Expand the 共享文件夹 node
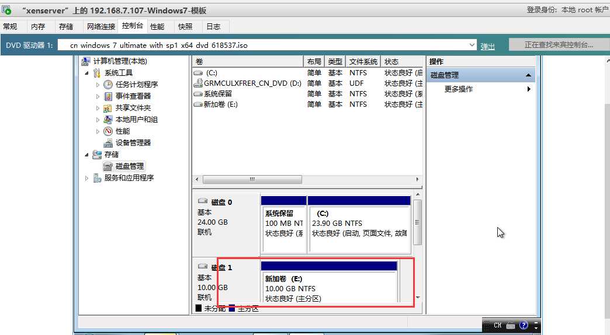The image size is (610, 335). (x=98, y=108)
